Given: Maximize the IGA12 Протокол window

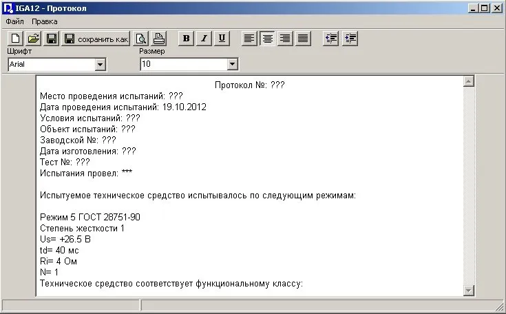Looking at the screenshot, I should tap(485, 8).
